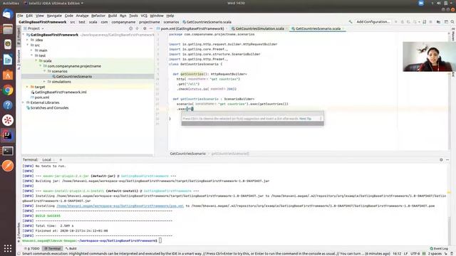Screen dimensions: 456x256
Task: Select GatlingBaseFirstFramework.iml in the tree
Action: click(61, 92)
